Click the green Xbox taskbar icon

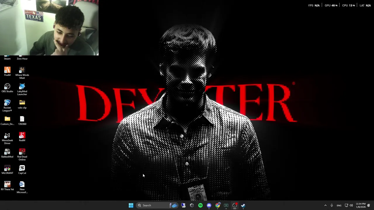(x=226, y=205)
